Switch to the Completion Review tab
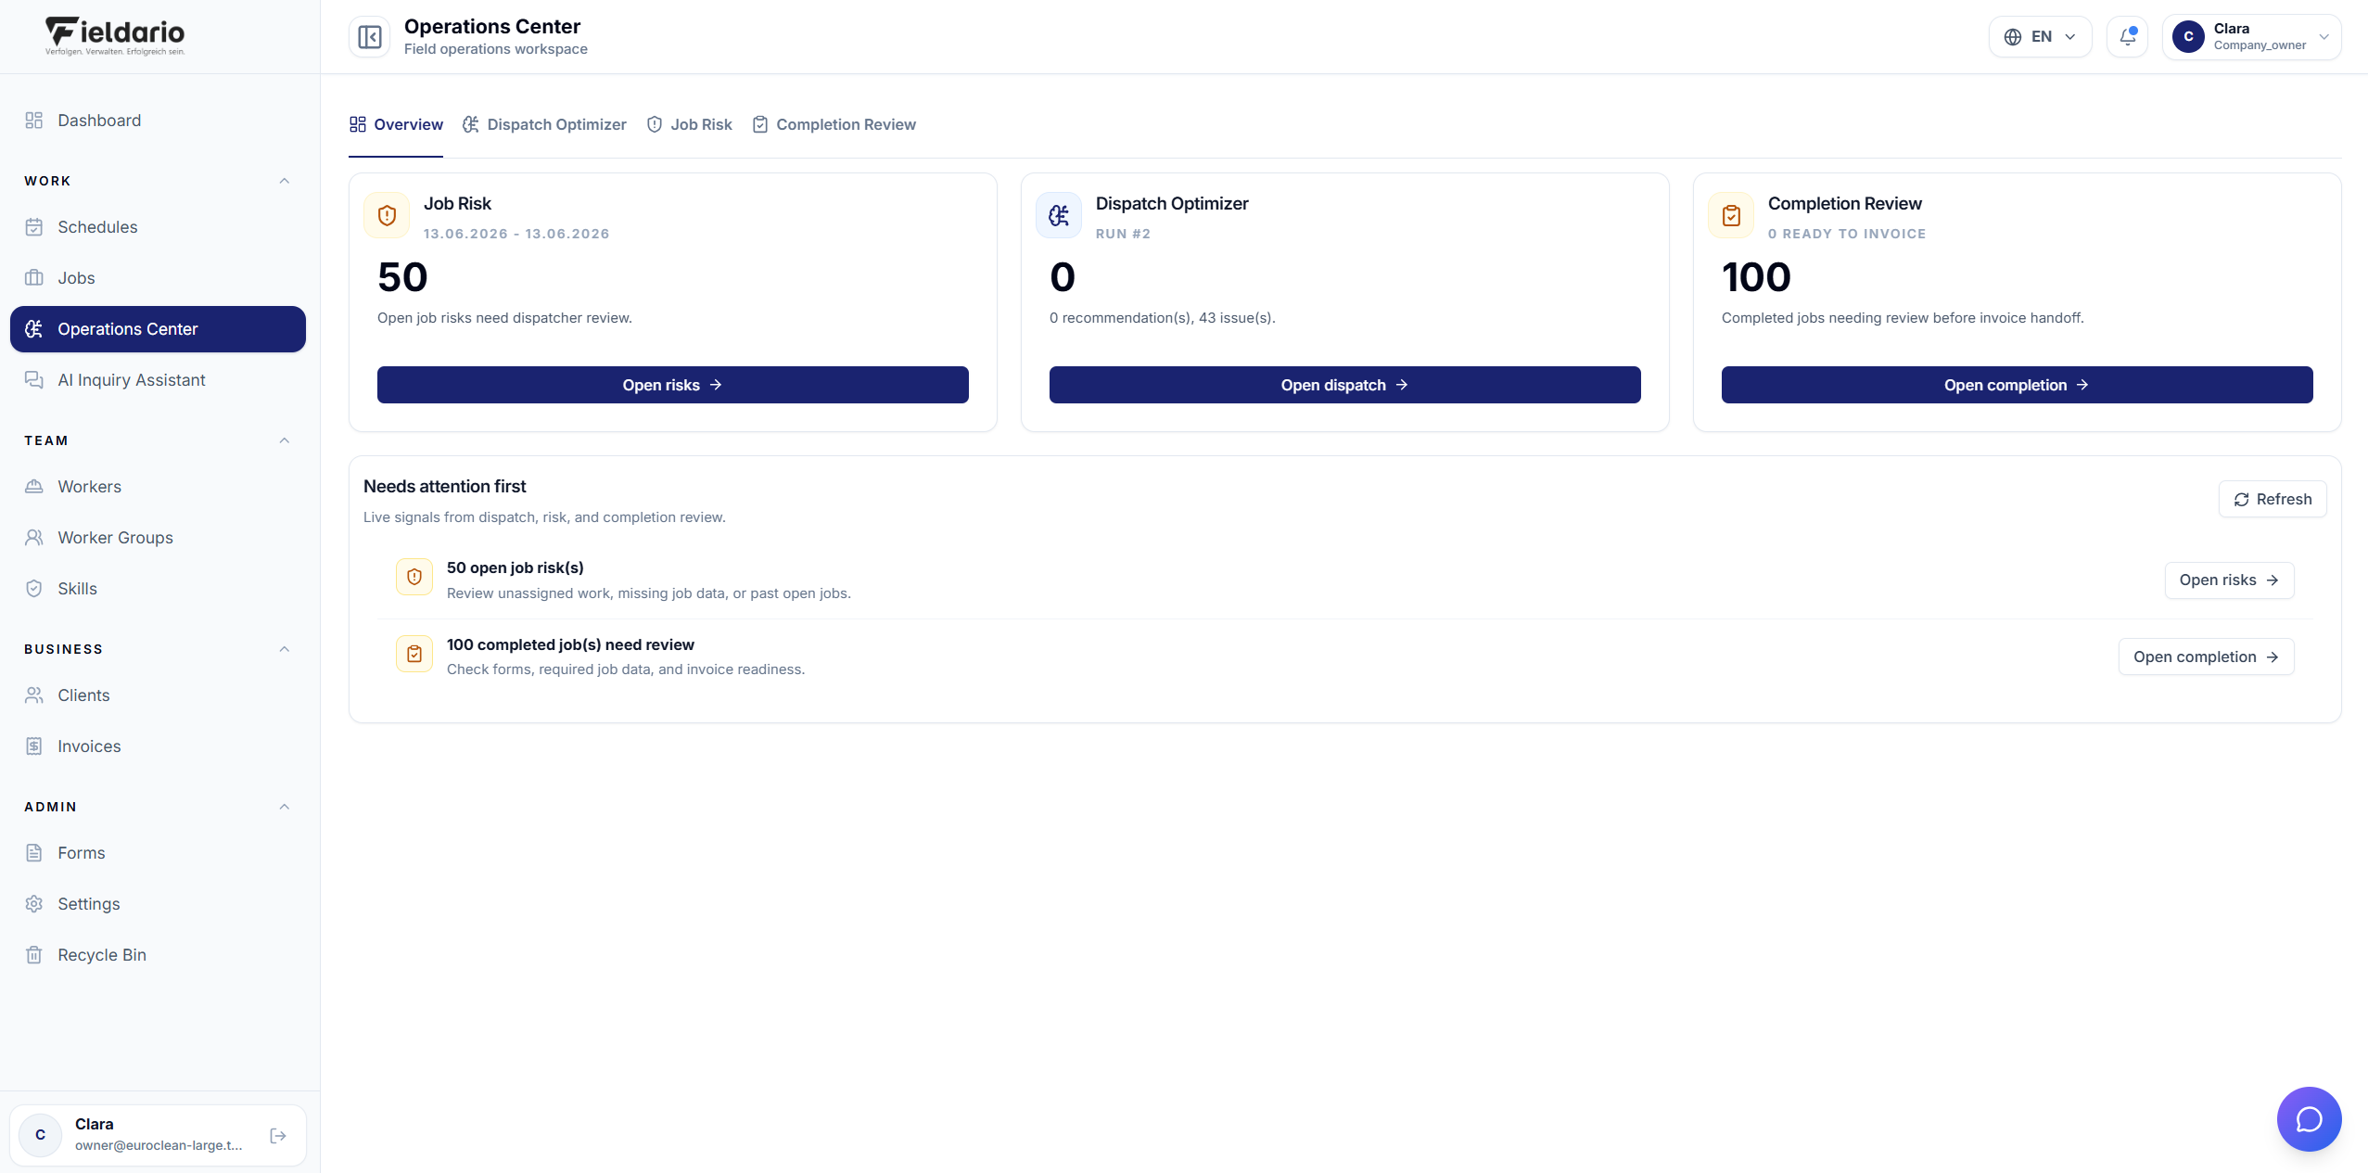The height and width of the screenshot is (1173, 2368). [834, 124]
